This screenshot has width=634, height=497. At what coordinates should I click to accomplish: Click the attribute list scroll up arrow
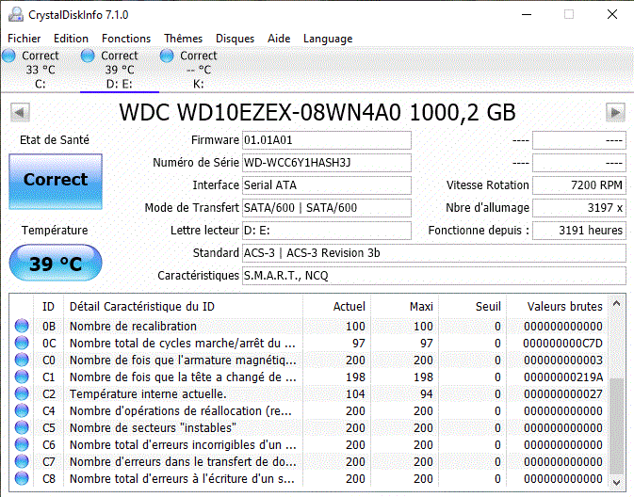pos(617,303)
